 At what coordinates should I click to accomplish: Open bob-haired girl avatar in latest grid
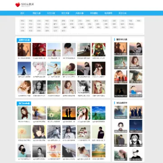point(69,87)
